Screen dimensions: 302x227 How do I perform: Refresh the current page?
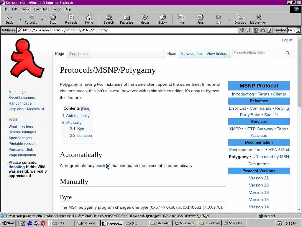coord(71,19)
